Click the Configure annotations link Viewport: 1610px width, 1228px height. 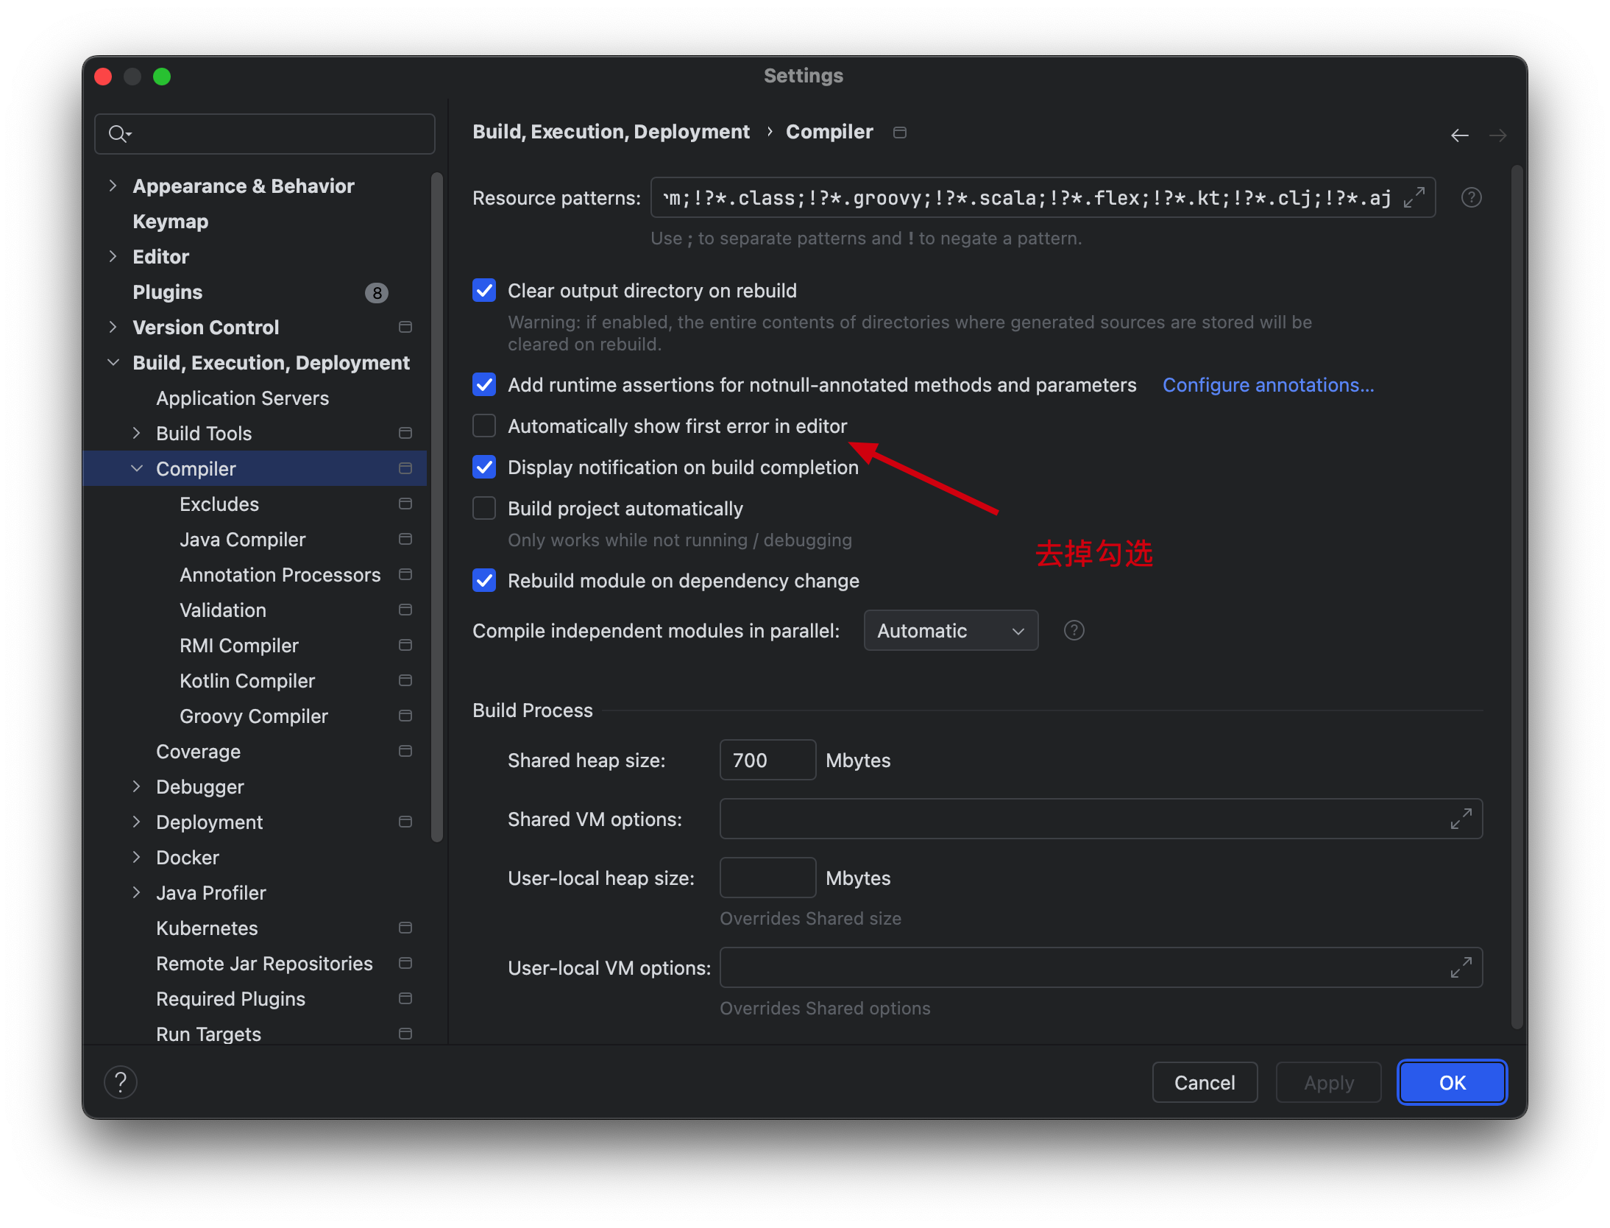click(1268, 385)
